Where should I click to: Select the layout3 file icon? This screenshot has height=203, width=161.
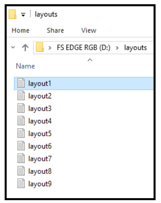[x=21, y=108]
